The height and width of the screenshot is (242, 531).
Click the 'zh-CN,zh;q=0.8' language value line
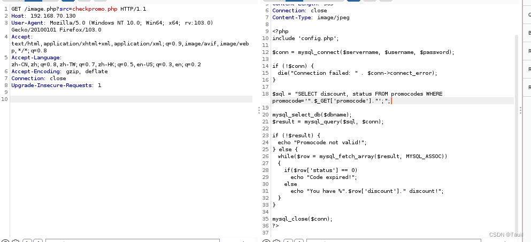106,64
